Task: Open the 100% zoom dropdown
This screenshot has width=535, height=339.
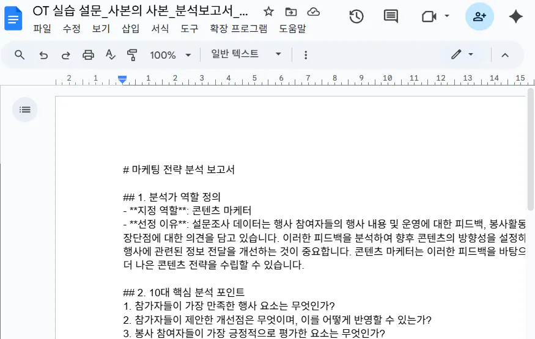Action: [x=170, y=55]
